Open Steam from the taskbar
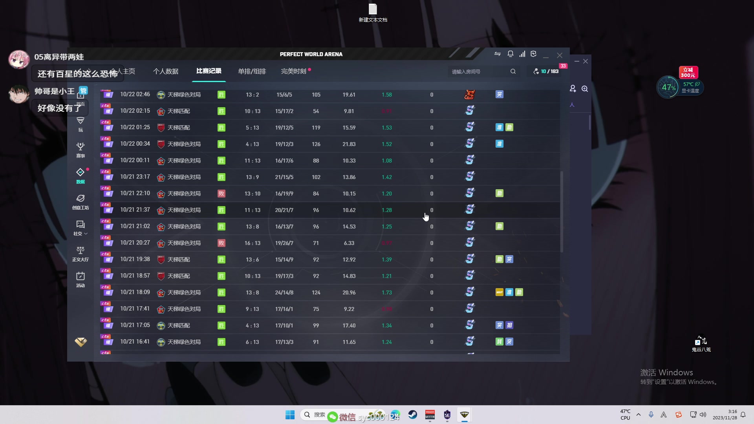Screen dimensions: 754x424 coord(413,415)
